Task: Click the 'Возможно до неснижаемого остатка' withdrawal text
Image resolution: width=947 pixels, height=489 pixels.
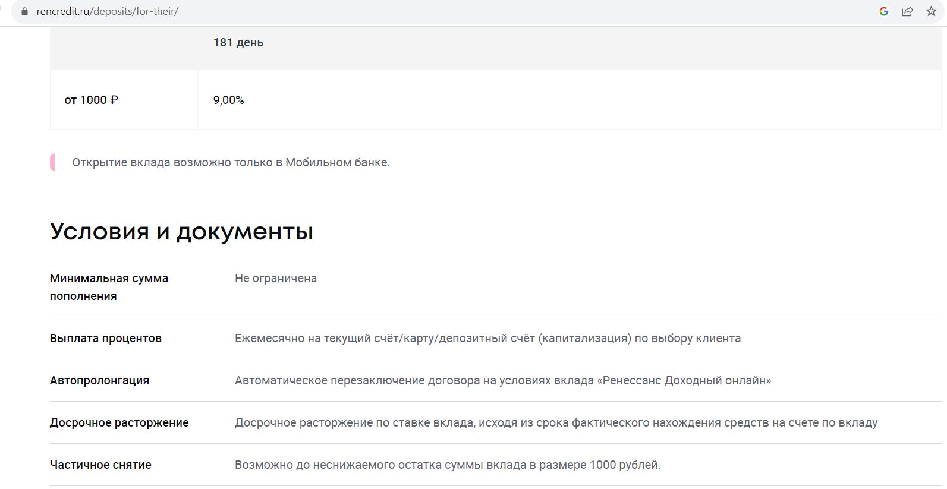Action: [448, 465]
